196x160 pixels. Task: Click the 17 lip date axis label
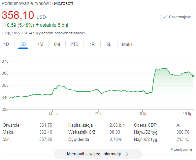tap(99, 113)
